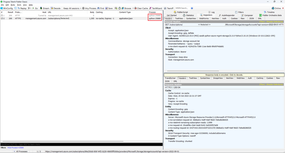Image resolution: width=285 pixels, height=153 pixels.
Task: Click the comment bubble icon in toolbar
Action: 15,8
